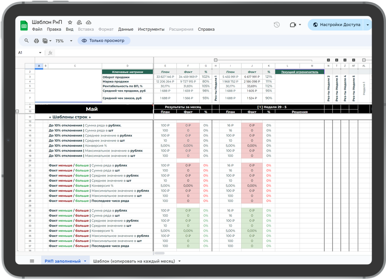Open РнП заполненный tab options arrow
The image size is (386, 279).
[85, 261]
